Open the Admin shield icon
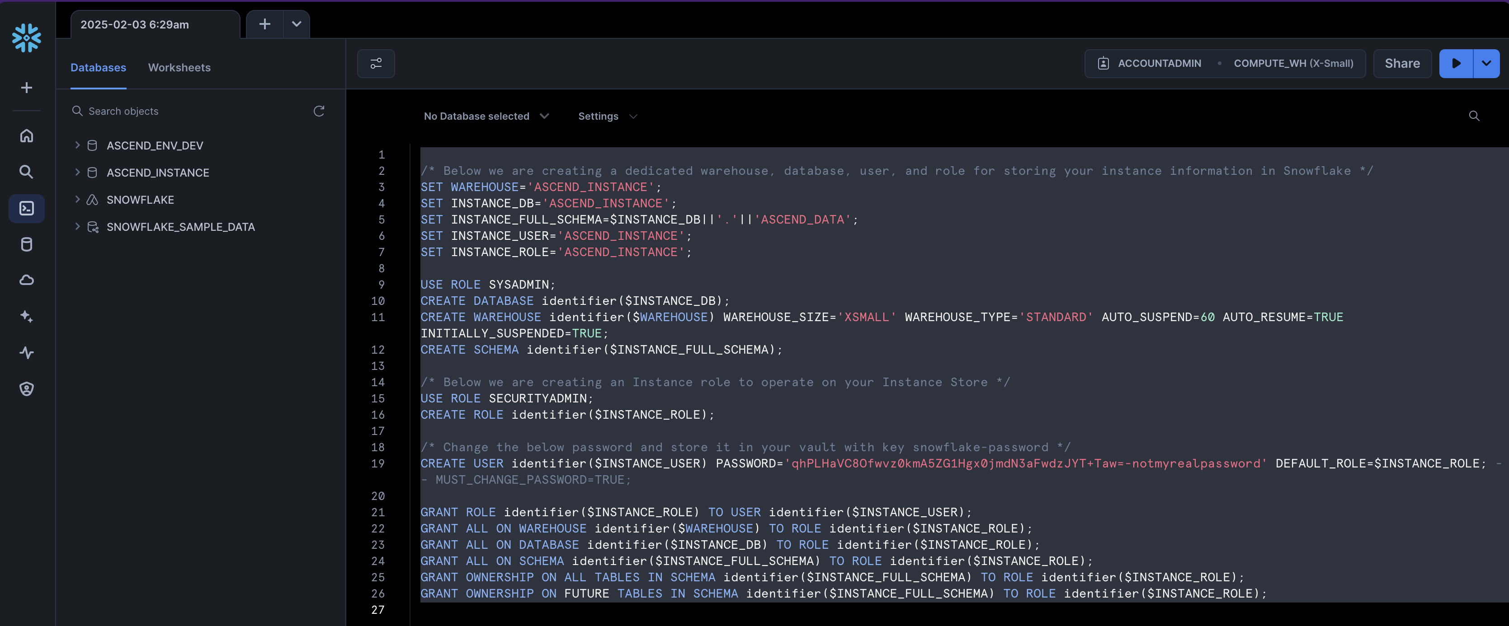1509x626 pixels. (x=26, y=389)
